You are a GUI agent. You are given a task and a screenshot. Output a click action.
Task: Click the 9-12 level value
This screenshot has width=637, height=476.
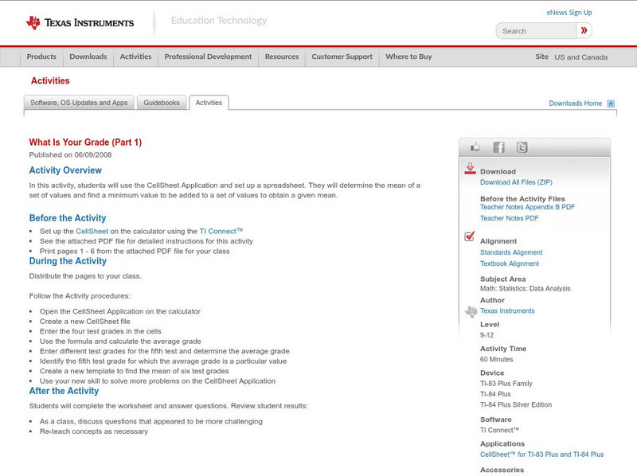pos(487,335)
